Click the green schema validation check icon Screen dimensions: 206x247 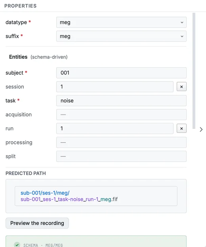tap(17, 245)
